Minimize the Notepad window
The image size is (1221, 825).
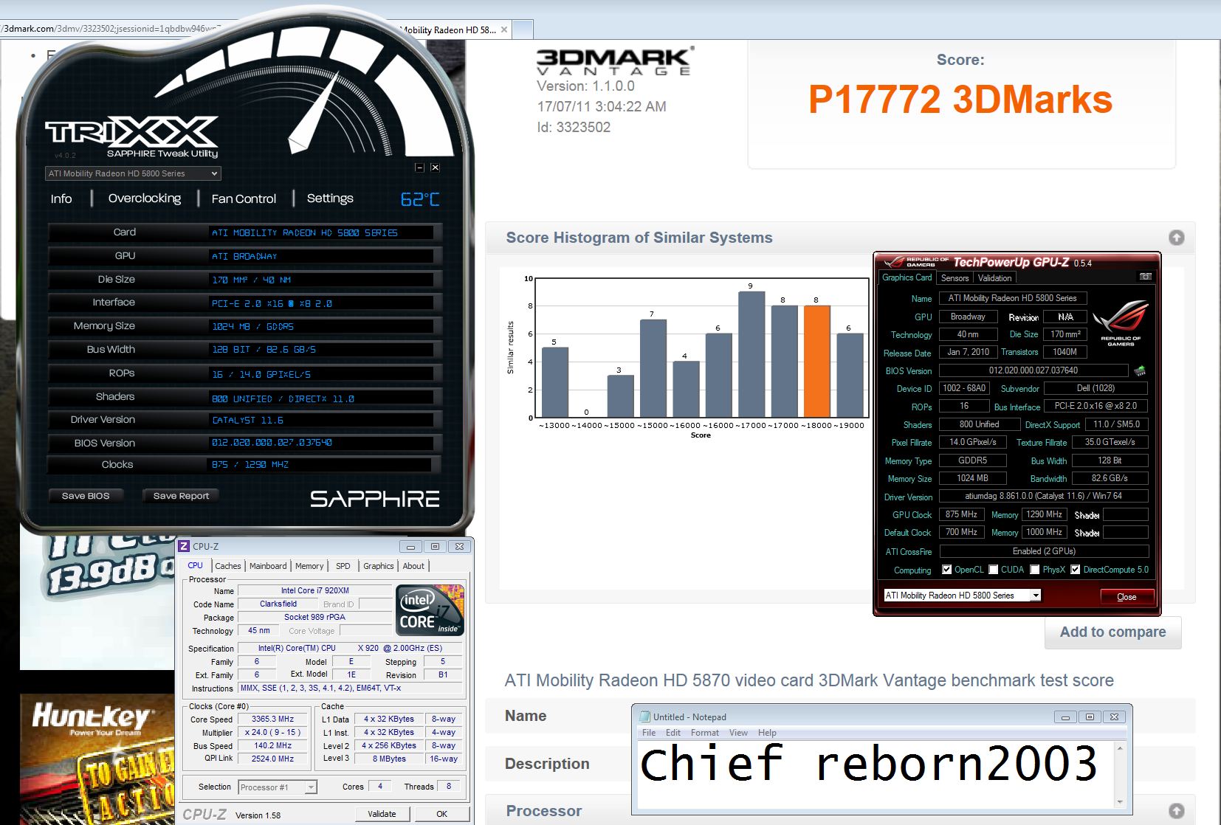pyautogui.click(x=1064, y=717)
